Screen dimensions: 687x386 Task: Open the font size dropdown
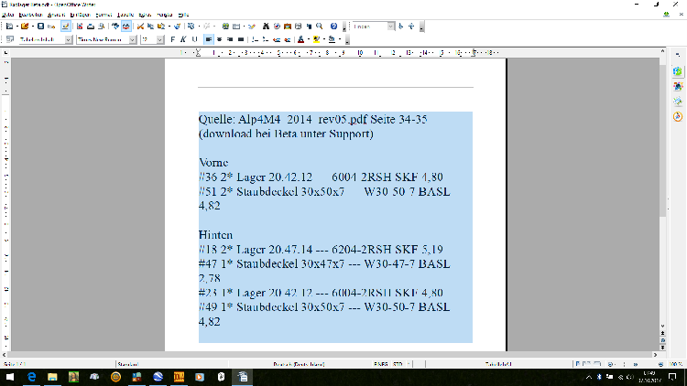[160, 39]
